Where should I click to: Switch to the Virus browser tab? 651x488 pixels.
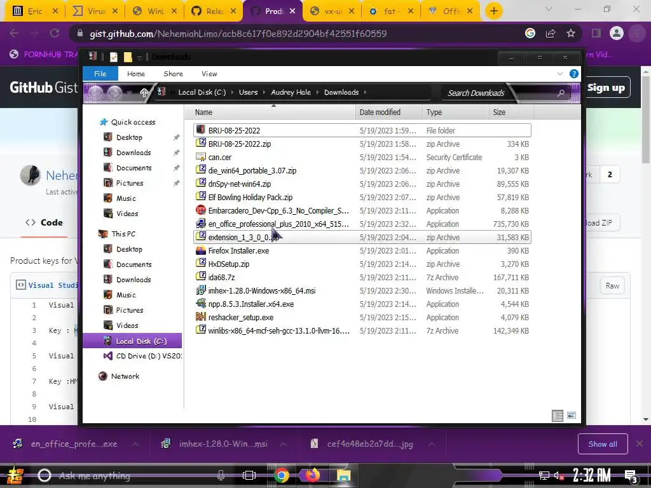[x=95, y=11]
